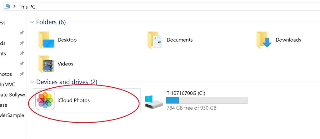Click the This PC breadcrumb
The height and width of the screenshot is (139, 320).
click(x=27, y=7)
